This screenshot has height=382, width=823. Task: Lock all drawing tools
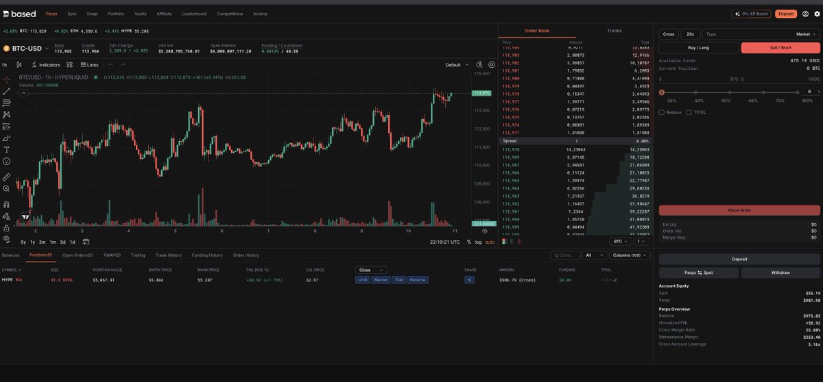click(x=6, y=227)
